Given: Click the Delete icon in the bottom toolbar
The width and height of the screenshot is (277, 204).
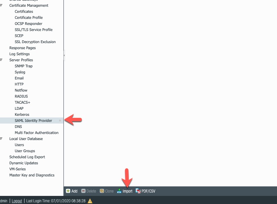Looking at the screenshot, I should click(88, 191).
